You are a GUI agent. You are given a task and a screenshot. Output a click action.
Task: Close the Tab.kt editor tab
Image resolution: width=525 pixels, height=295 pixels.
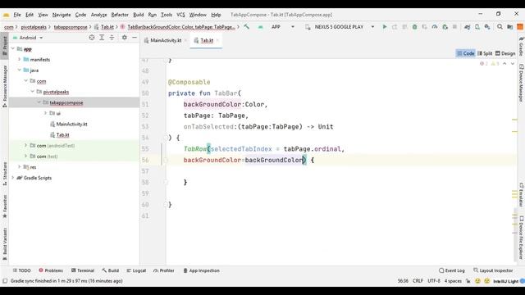[x=217, y=40]
